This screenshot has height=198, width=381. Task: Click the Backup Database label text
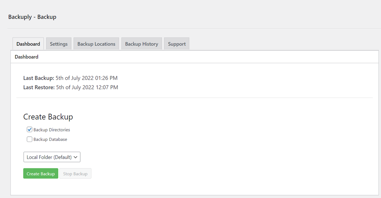click(50, 139)
